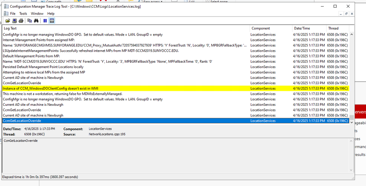Screen dimensions: 366x186
Task: Click the detail text pane scroll down arrow
Action: [351, 170]
